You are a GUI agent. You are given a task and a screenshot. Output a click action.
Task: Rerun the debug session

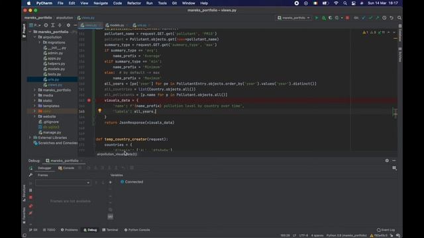tap(30, 168)
